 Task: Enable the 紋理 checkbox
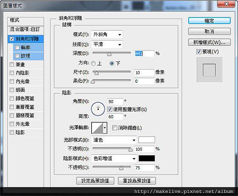click(x=17, y=56)
